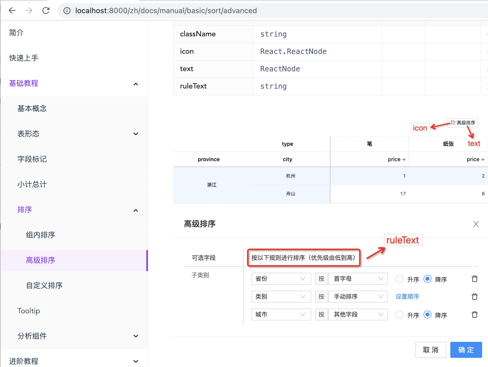This screenshot has width=488, height=367.
Task: Open the Tooltip documentation section
Action: 29,311
